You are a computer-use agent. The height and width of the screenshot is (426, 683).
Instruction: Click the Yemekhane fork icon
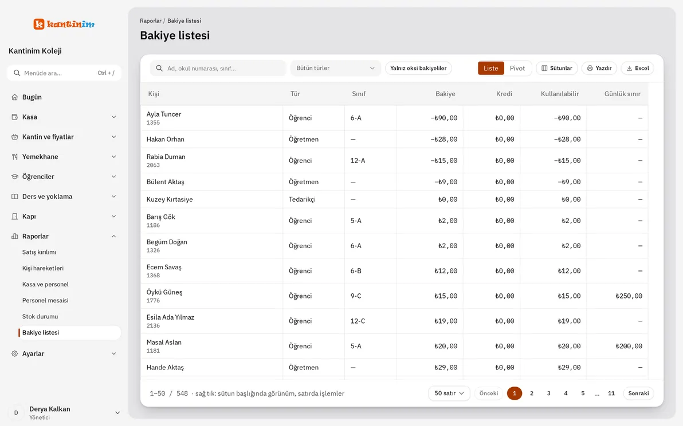click(15, 157)
